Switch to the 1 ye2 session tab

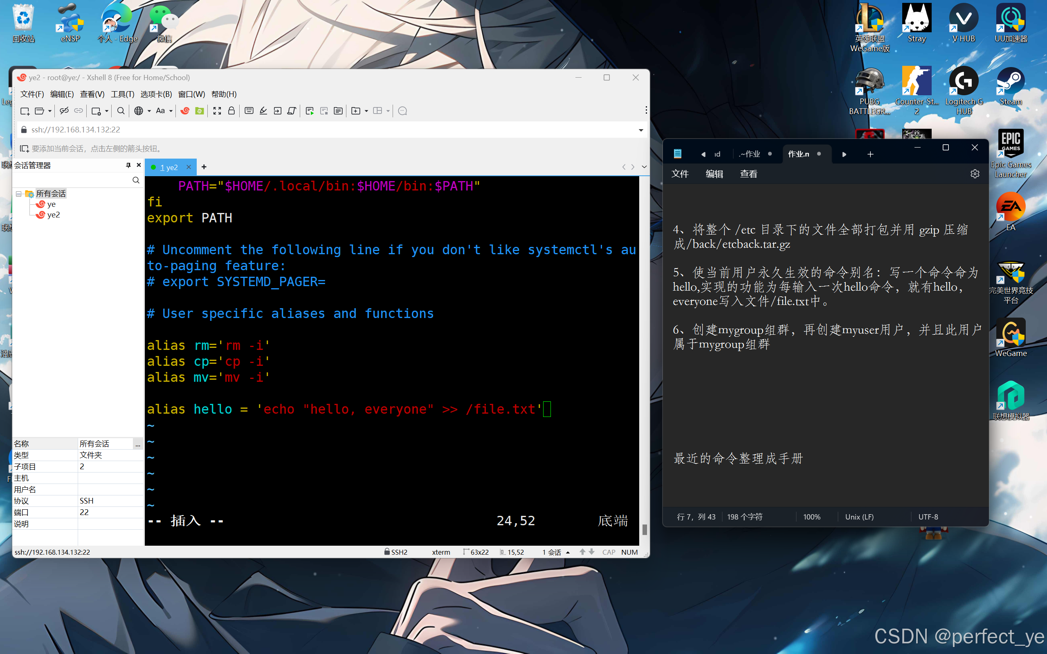point(169,168)
